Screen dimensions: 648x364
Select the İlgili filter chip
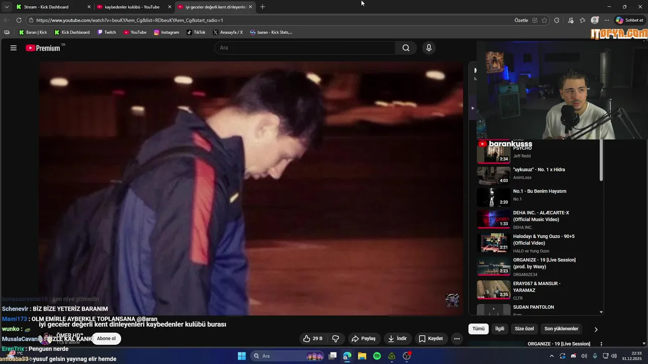tap(500, 329)
